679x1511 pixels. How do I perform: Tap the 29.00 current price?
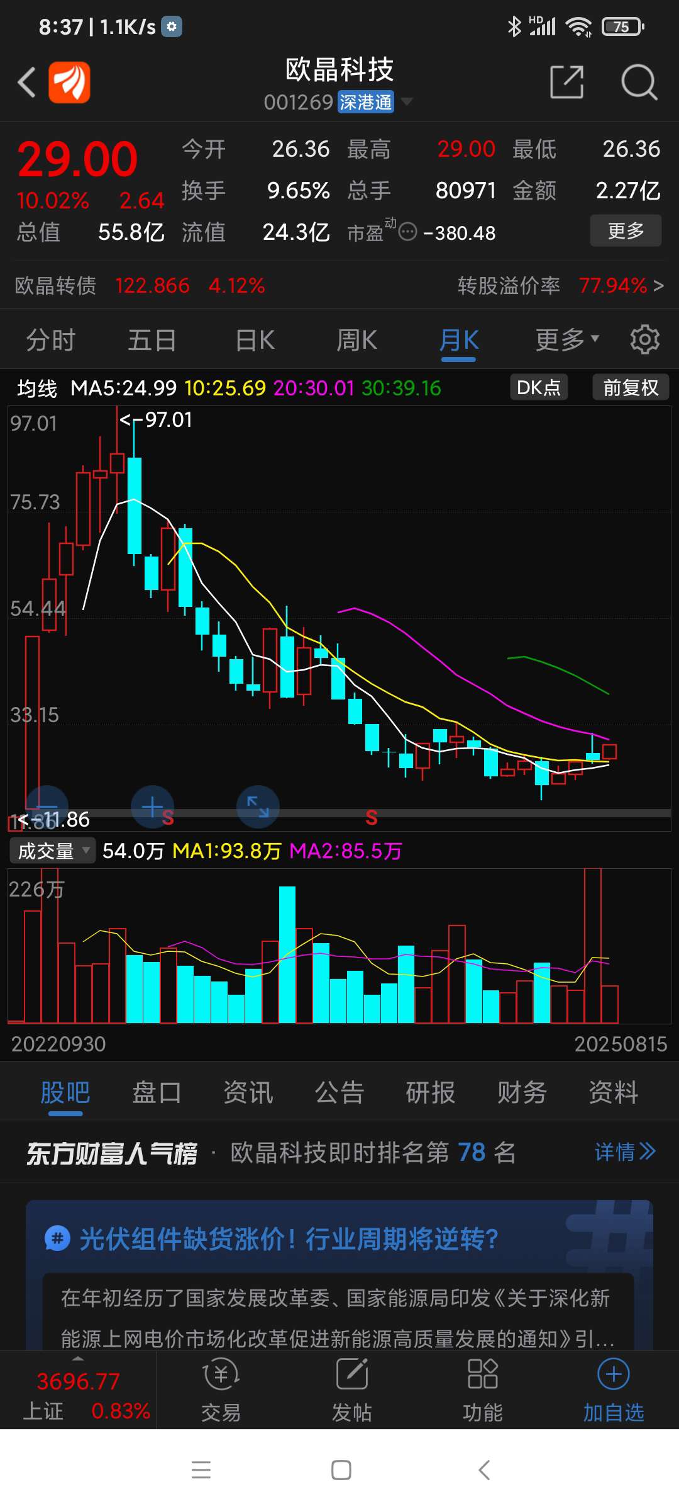77,159
